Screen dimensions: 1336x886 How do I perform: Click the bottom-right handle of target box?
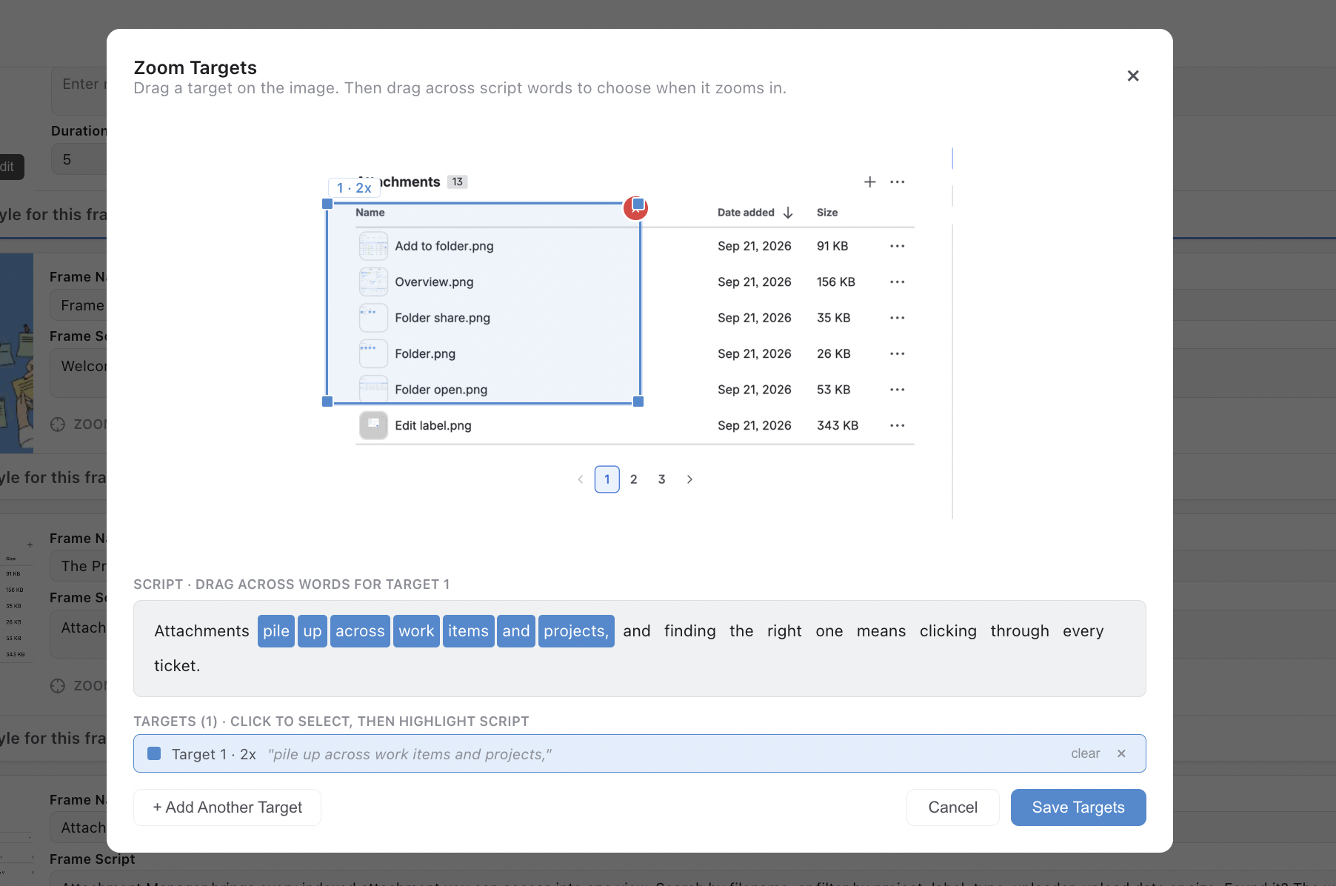[638, 402]
